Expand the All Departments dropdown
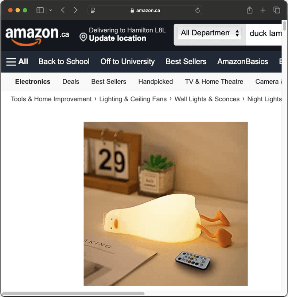Viewport: 288px width, 297px height. 209,33
